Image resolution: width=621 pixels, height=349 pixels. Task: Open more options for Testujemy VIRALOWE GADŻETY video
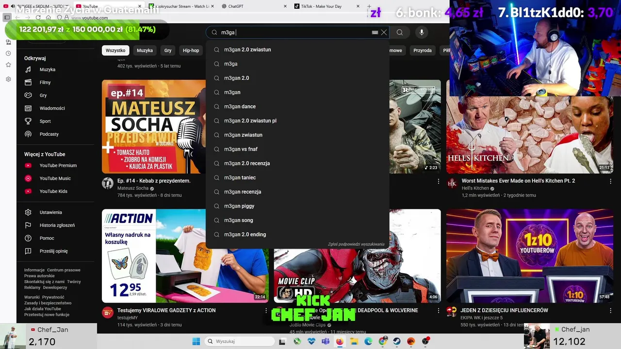266,311
